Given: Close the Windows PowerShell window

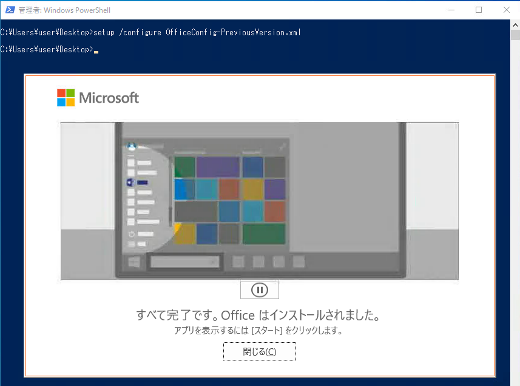Looking at the screenshot, I should (x=507, y=10).
